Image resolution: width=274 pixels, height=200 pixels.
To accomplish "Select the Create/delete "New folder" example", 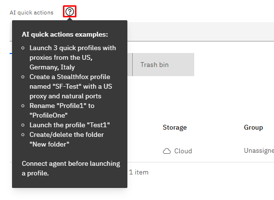I will point(67,139).
